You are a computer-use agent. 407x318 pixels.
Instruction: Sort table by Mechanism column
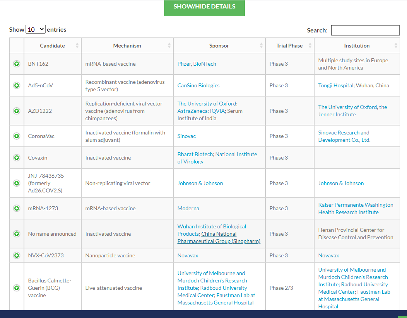click(127, 46)
